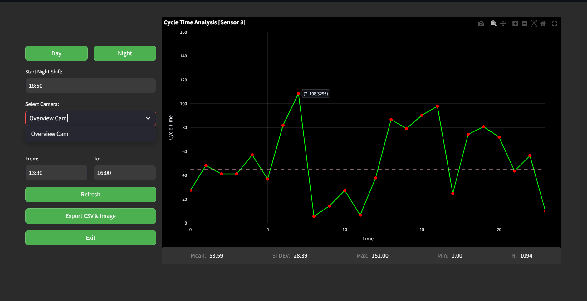Activate the pan tool in chart toolbar
587x301 pixels.
(x=503, y=23)
